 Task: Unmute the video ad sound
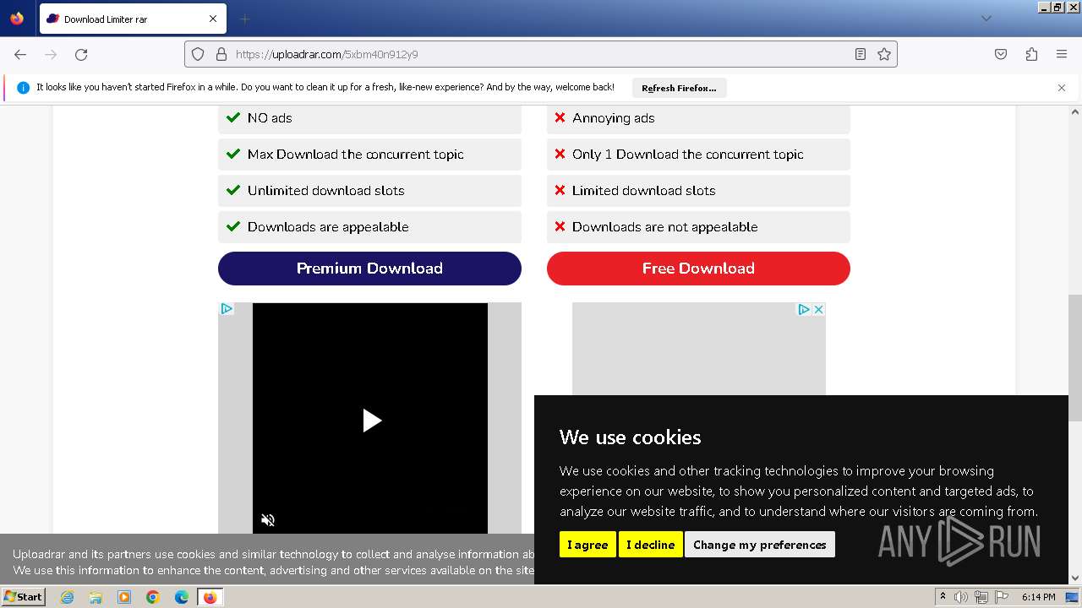coord(268,520)
